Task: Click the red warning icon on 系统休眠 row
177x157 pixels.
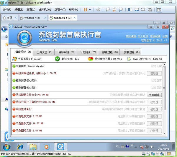Action: (x=14, y=73)
